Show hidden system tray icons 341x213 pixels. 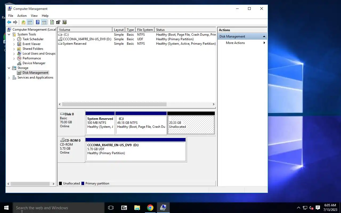click(298, 208)
